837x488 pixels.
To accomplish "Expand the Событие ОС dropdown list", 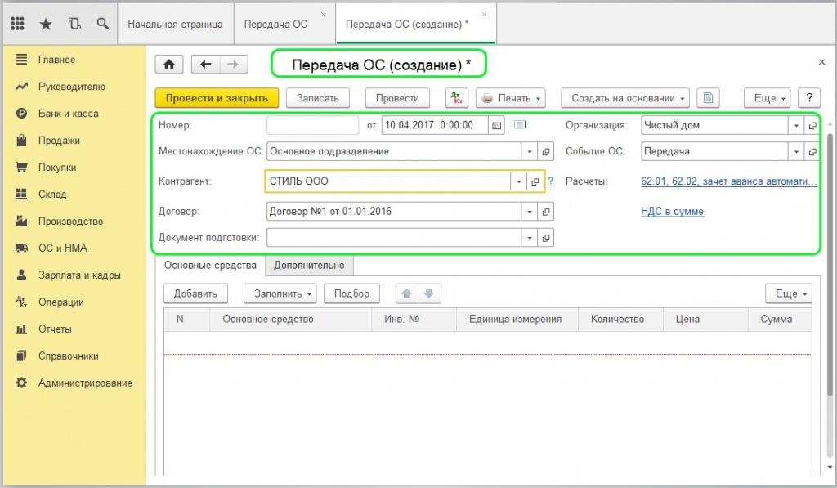I will (x=797, y=152).
